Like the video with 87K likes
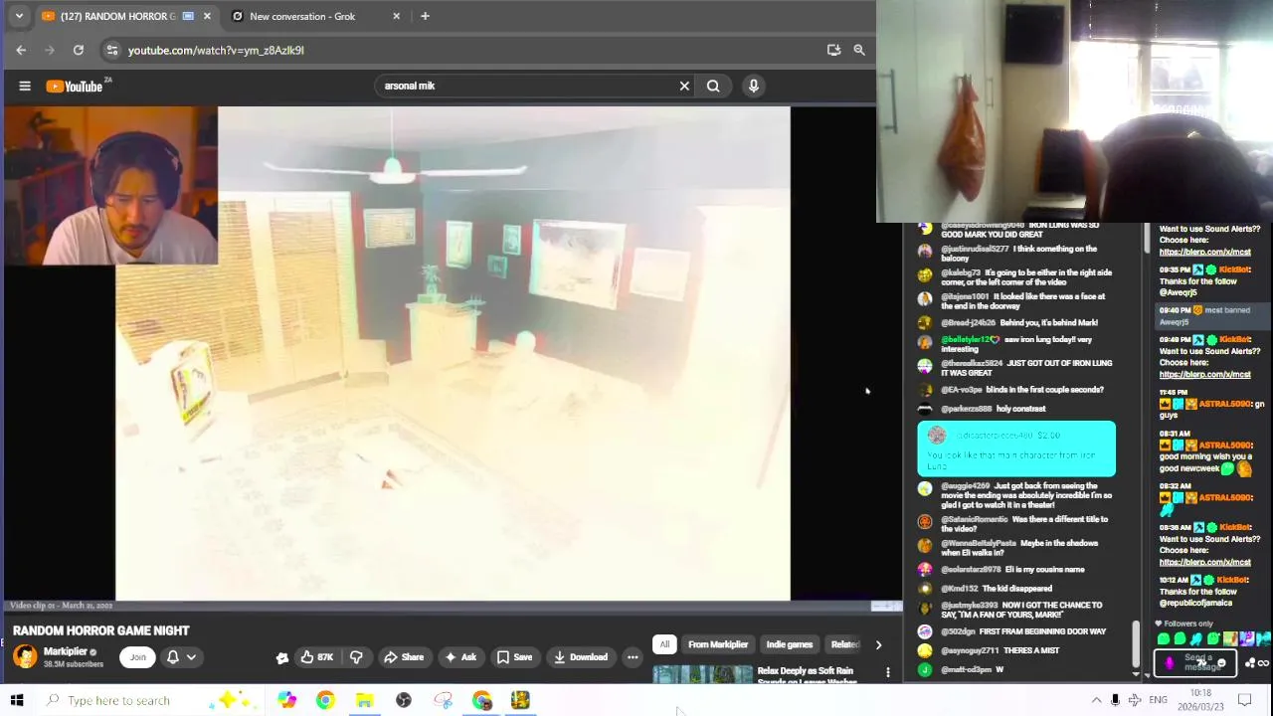This screenshot has width=1273, height=716. [x=316, y=656]
